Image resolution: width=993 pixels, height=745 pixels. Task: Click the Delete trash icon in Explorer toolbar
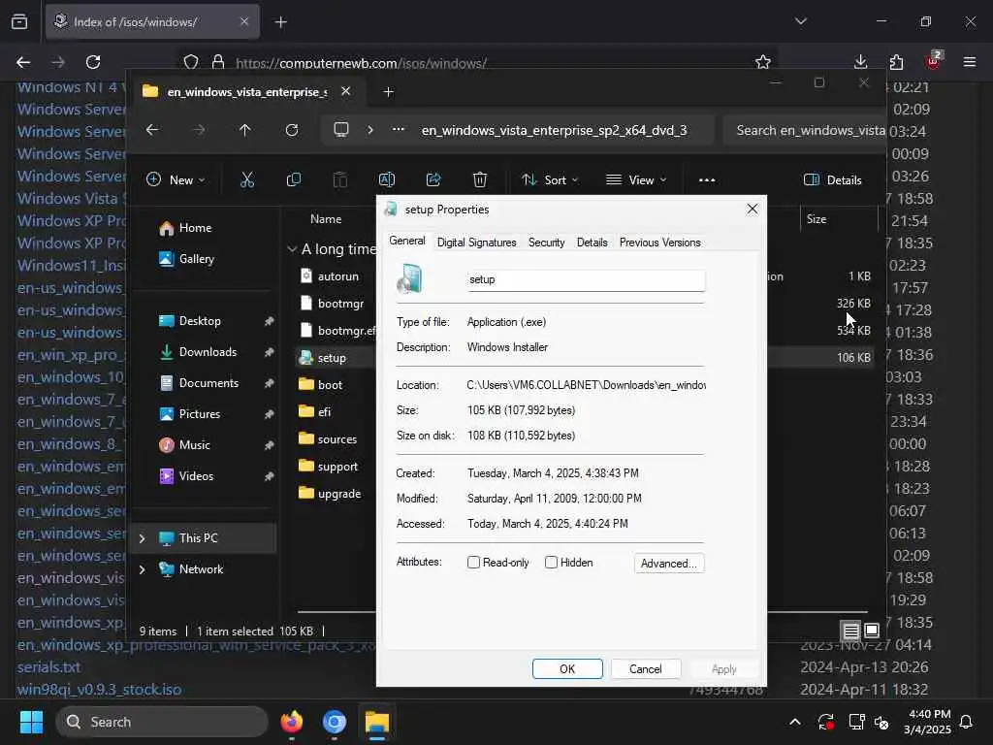(x=480, y=179)
